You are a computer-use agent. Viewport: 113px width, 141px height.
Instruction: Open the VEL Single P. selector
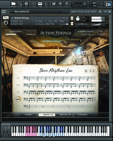coord(101,34)
